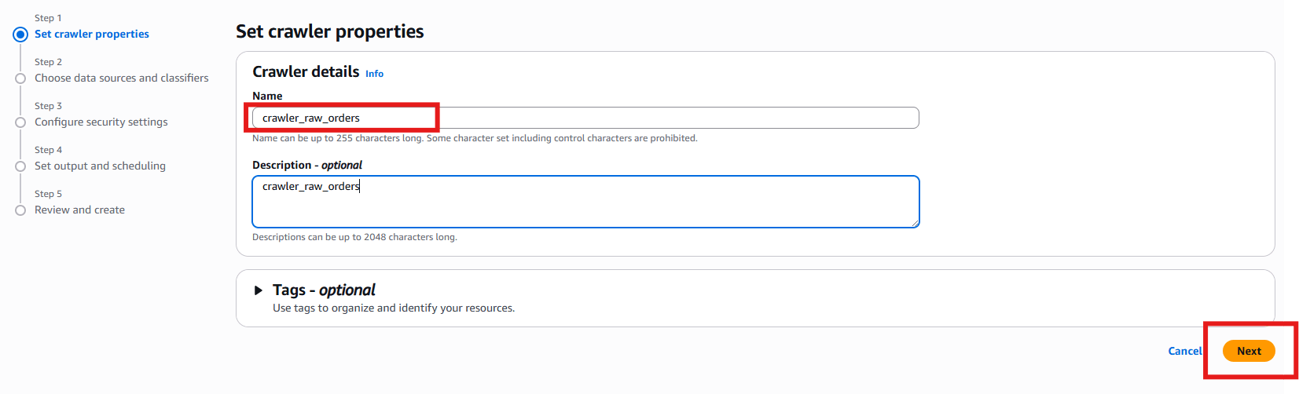Go to Configure security settings step

[x=101, y=122]
